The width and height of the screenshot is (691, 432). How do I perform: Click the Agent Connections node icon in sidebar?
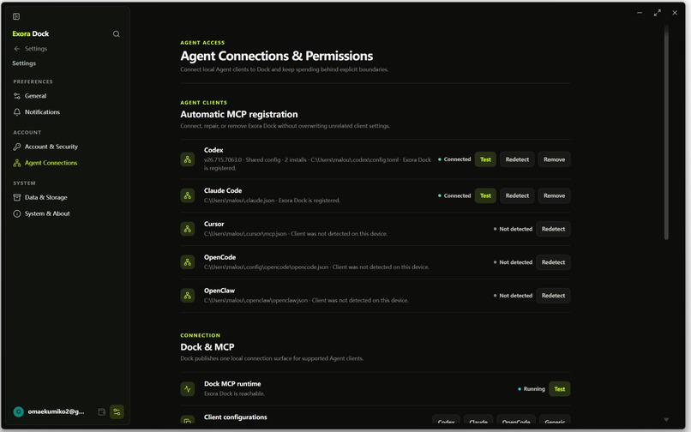tap(17, 163)
